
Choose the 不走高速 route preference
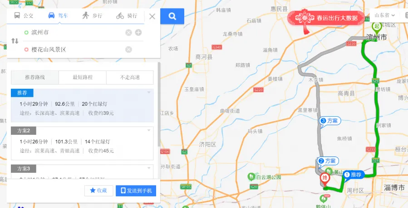tap(130, 77)
